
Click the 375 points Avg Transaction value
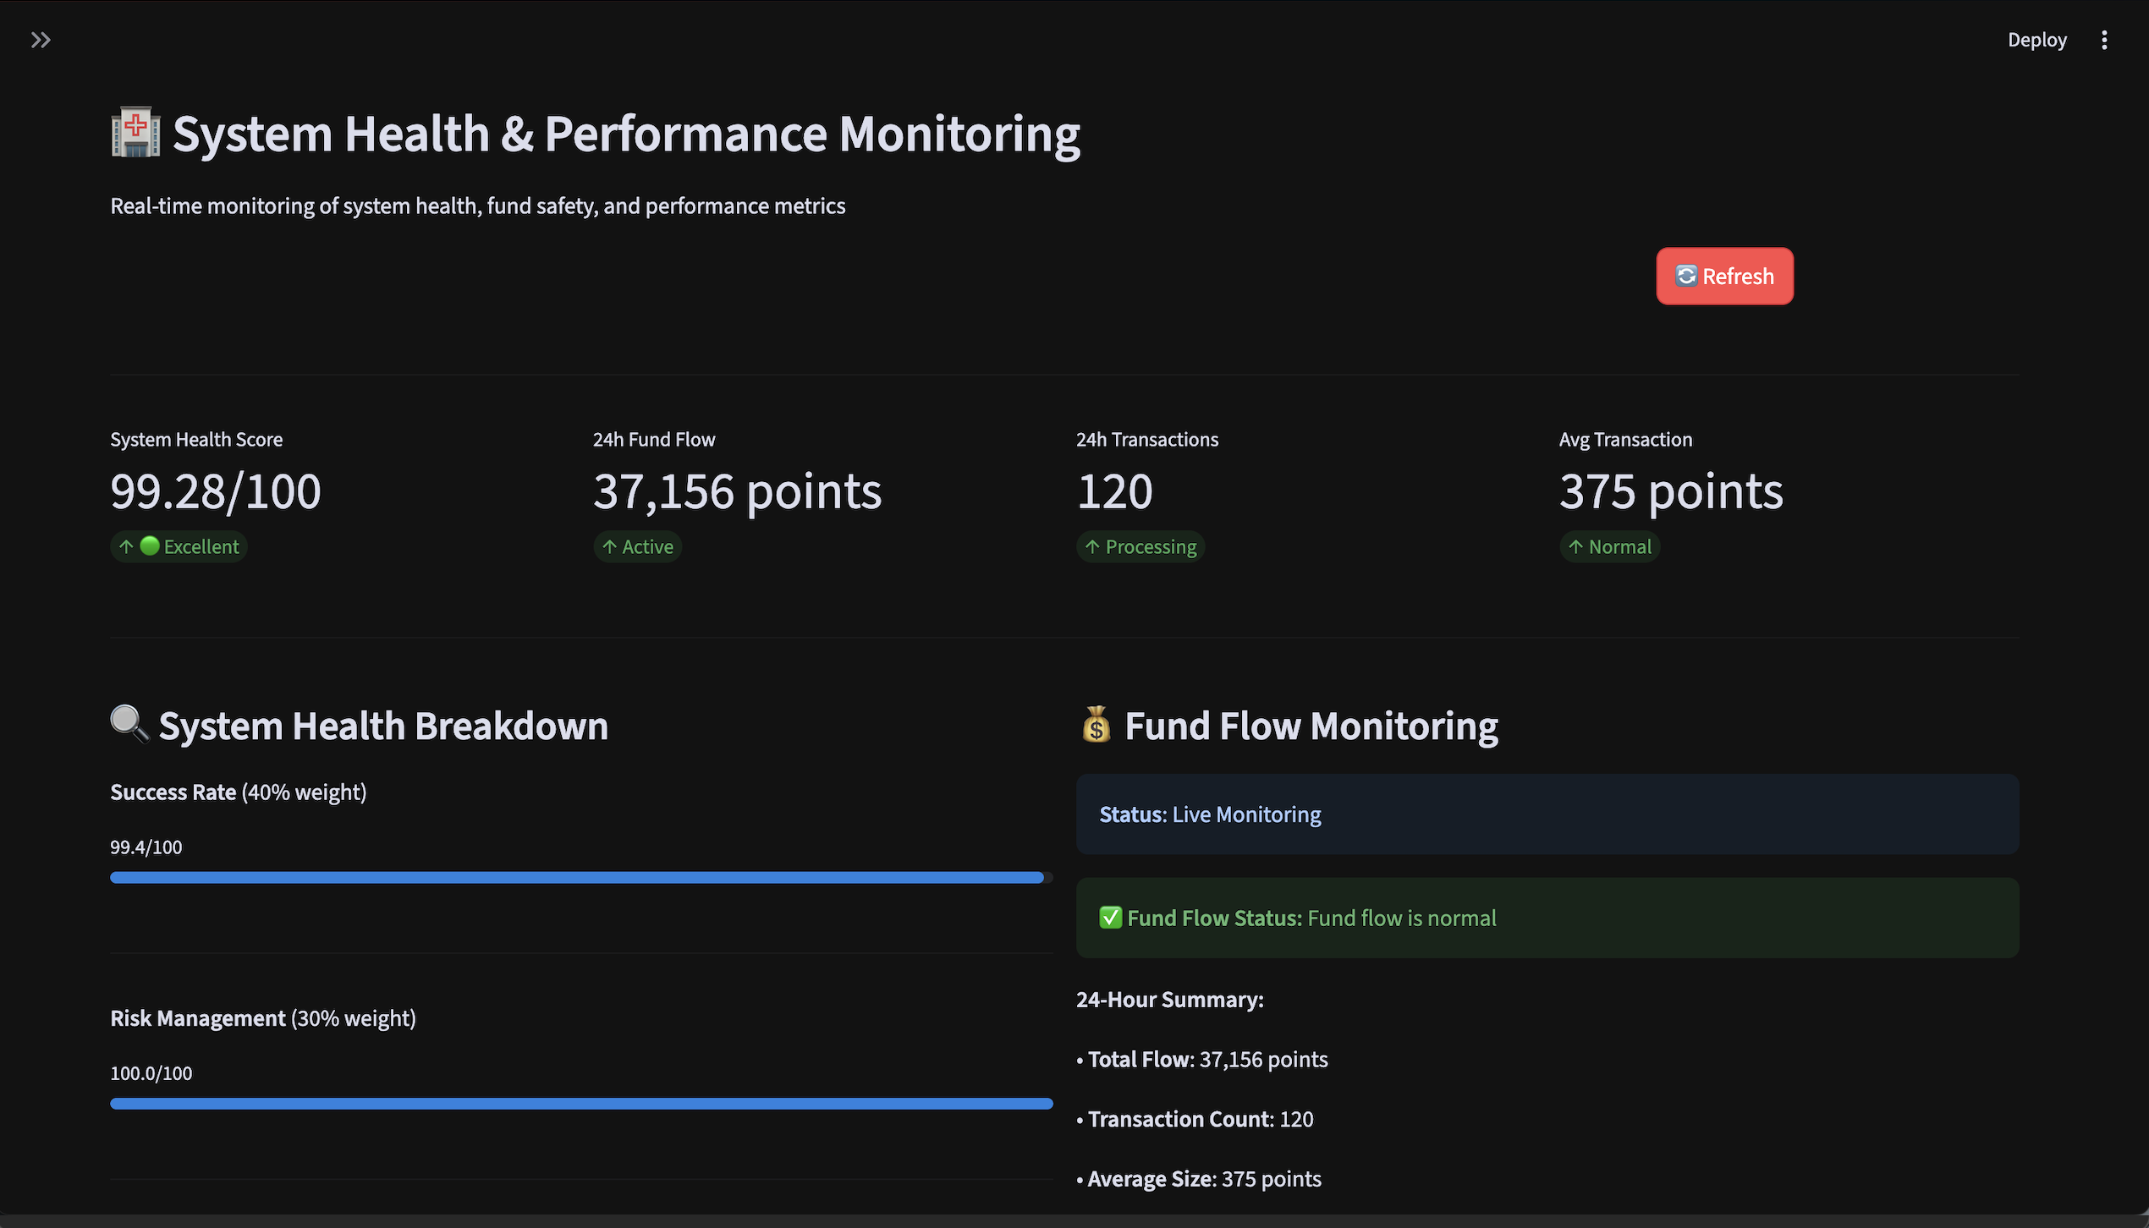click(1671, 491)
